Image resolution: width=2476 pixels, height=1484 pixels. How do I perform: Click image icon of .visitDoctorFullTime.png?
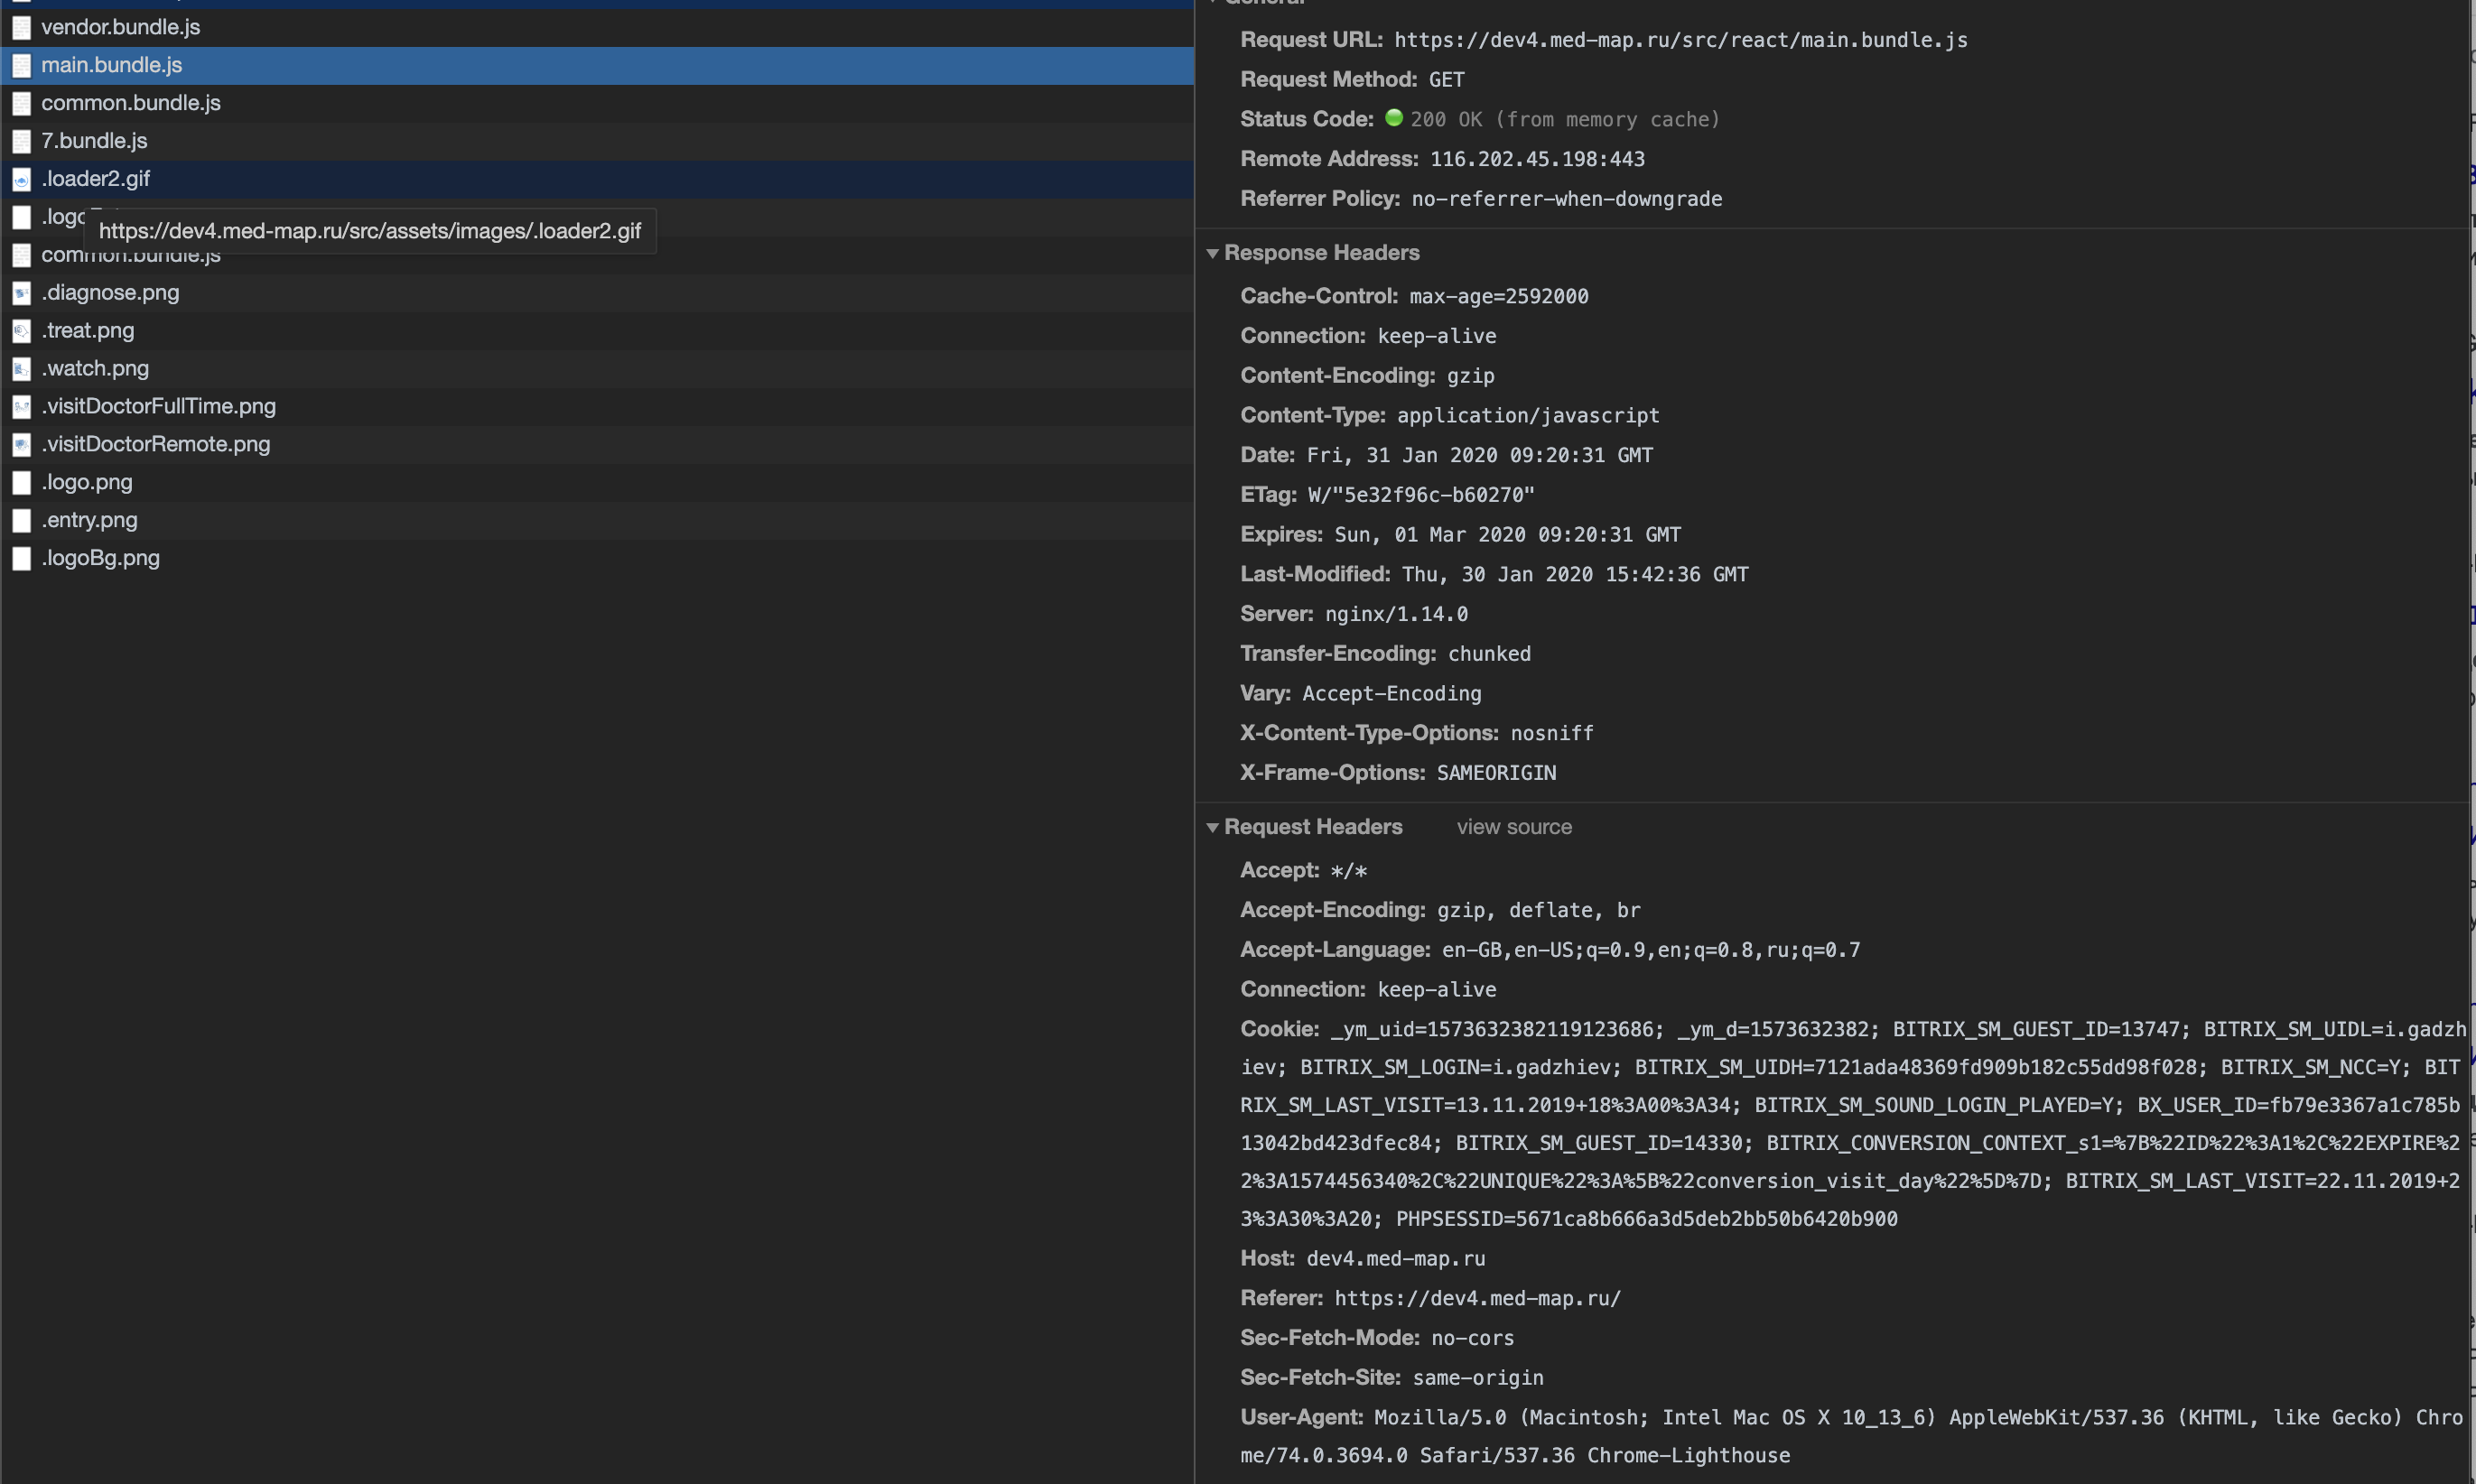pos(21,408)
